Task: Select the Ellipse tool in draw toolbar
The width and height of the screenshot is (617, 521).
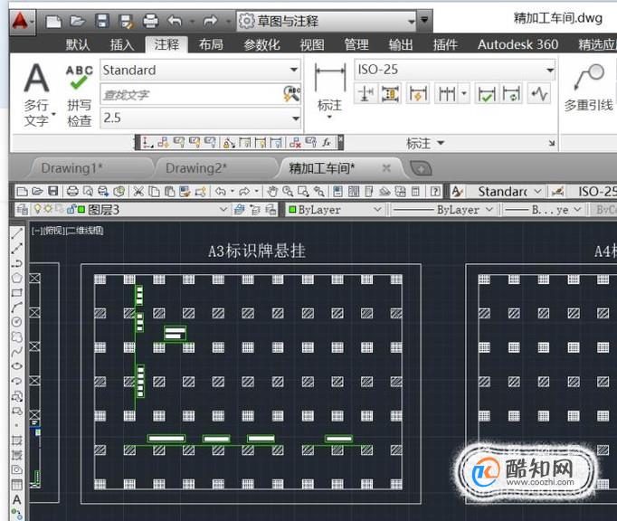Action: [16, 366]
